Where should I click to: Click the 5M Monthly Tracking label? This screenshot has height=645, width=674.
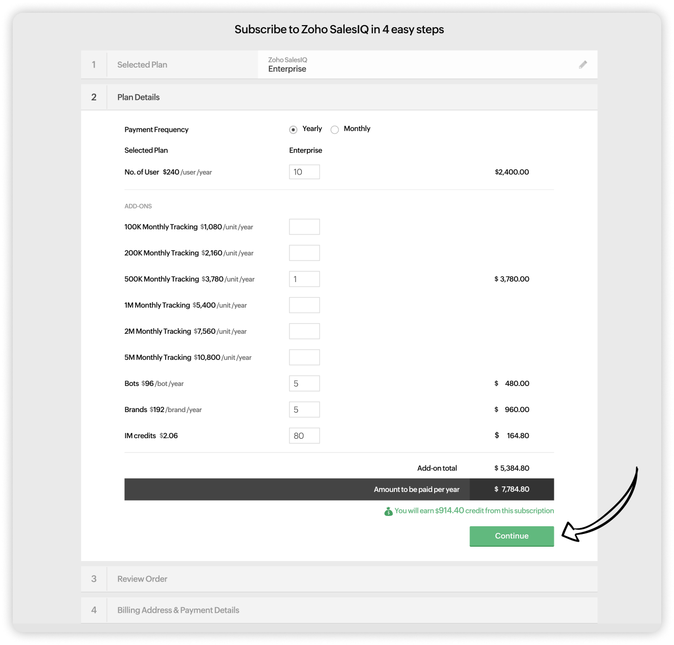click(x=188, y=357)
